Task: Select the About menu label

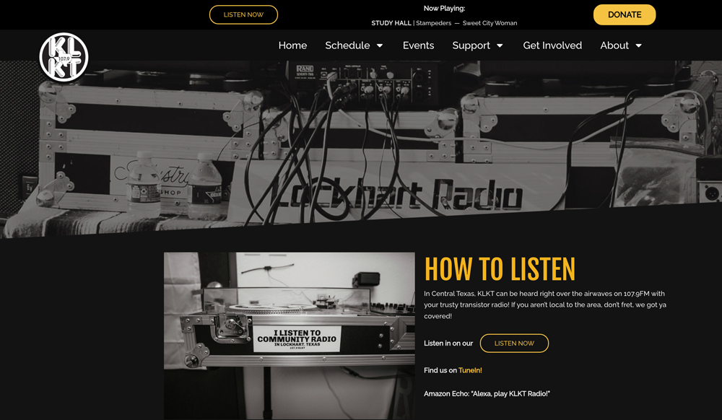Action: click(x=614, y=45)
